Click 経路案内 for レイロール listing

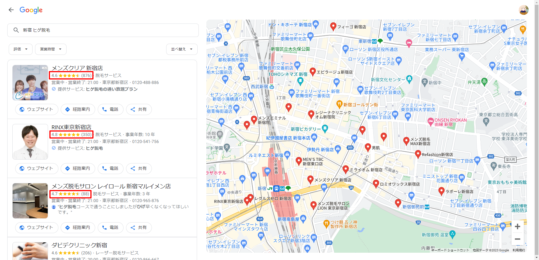pos(78,227)
